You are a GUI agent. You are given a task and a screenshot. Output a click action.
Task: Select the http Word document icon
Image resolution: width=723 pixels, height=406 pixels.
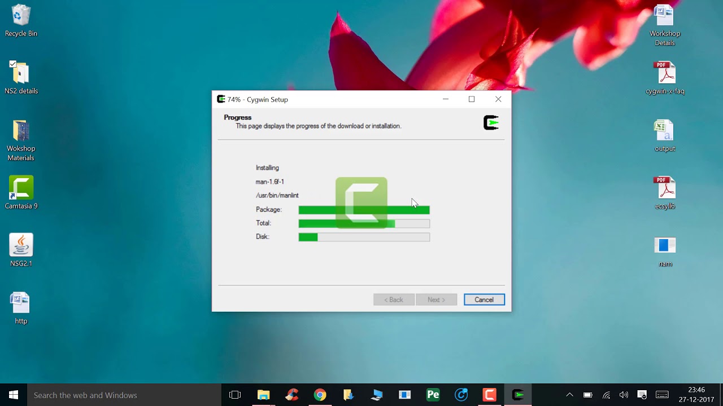pyautogui.click(x=21, y=308)
